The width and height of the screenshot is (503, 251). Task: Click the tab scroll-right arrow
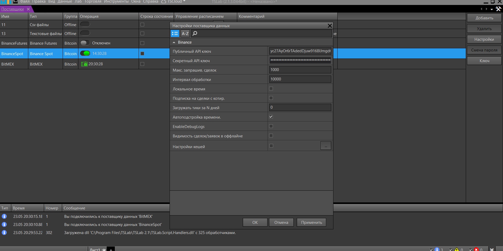click(x=486, y=9)
